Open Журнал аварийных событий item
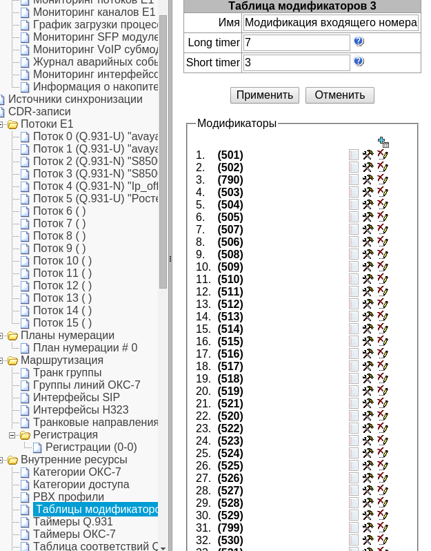The width and height of the screenshot is (431, 551). click(x=95, y=62)
